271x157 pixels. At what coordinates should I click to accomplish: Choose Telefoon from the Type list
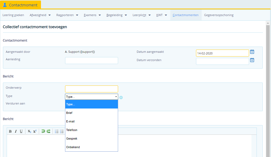click(92, 130)
